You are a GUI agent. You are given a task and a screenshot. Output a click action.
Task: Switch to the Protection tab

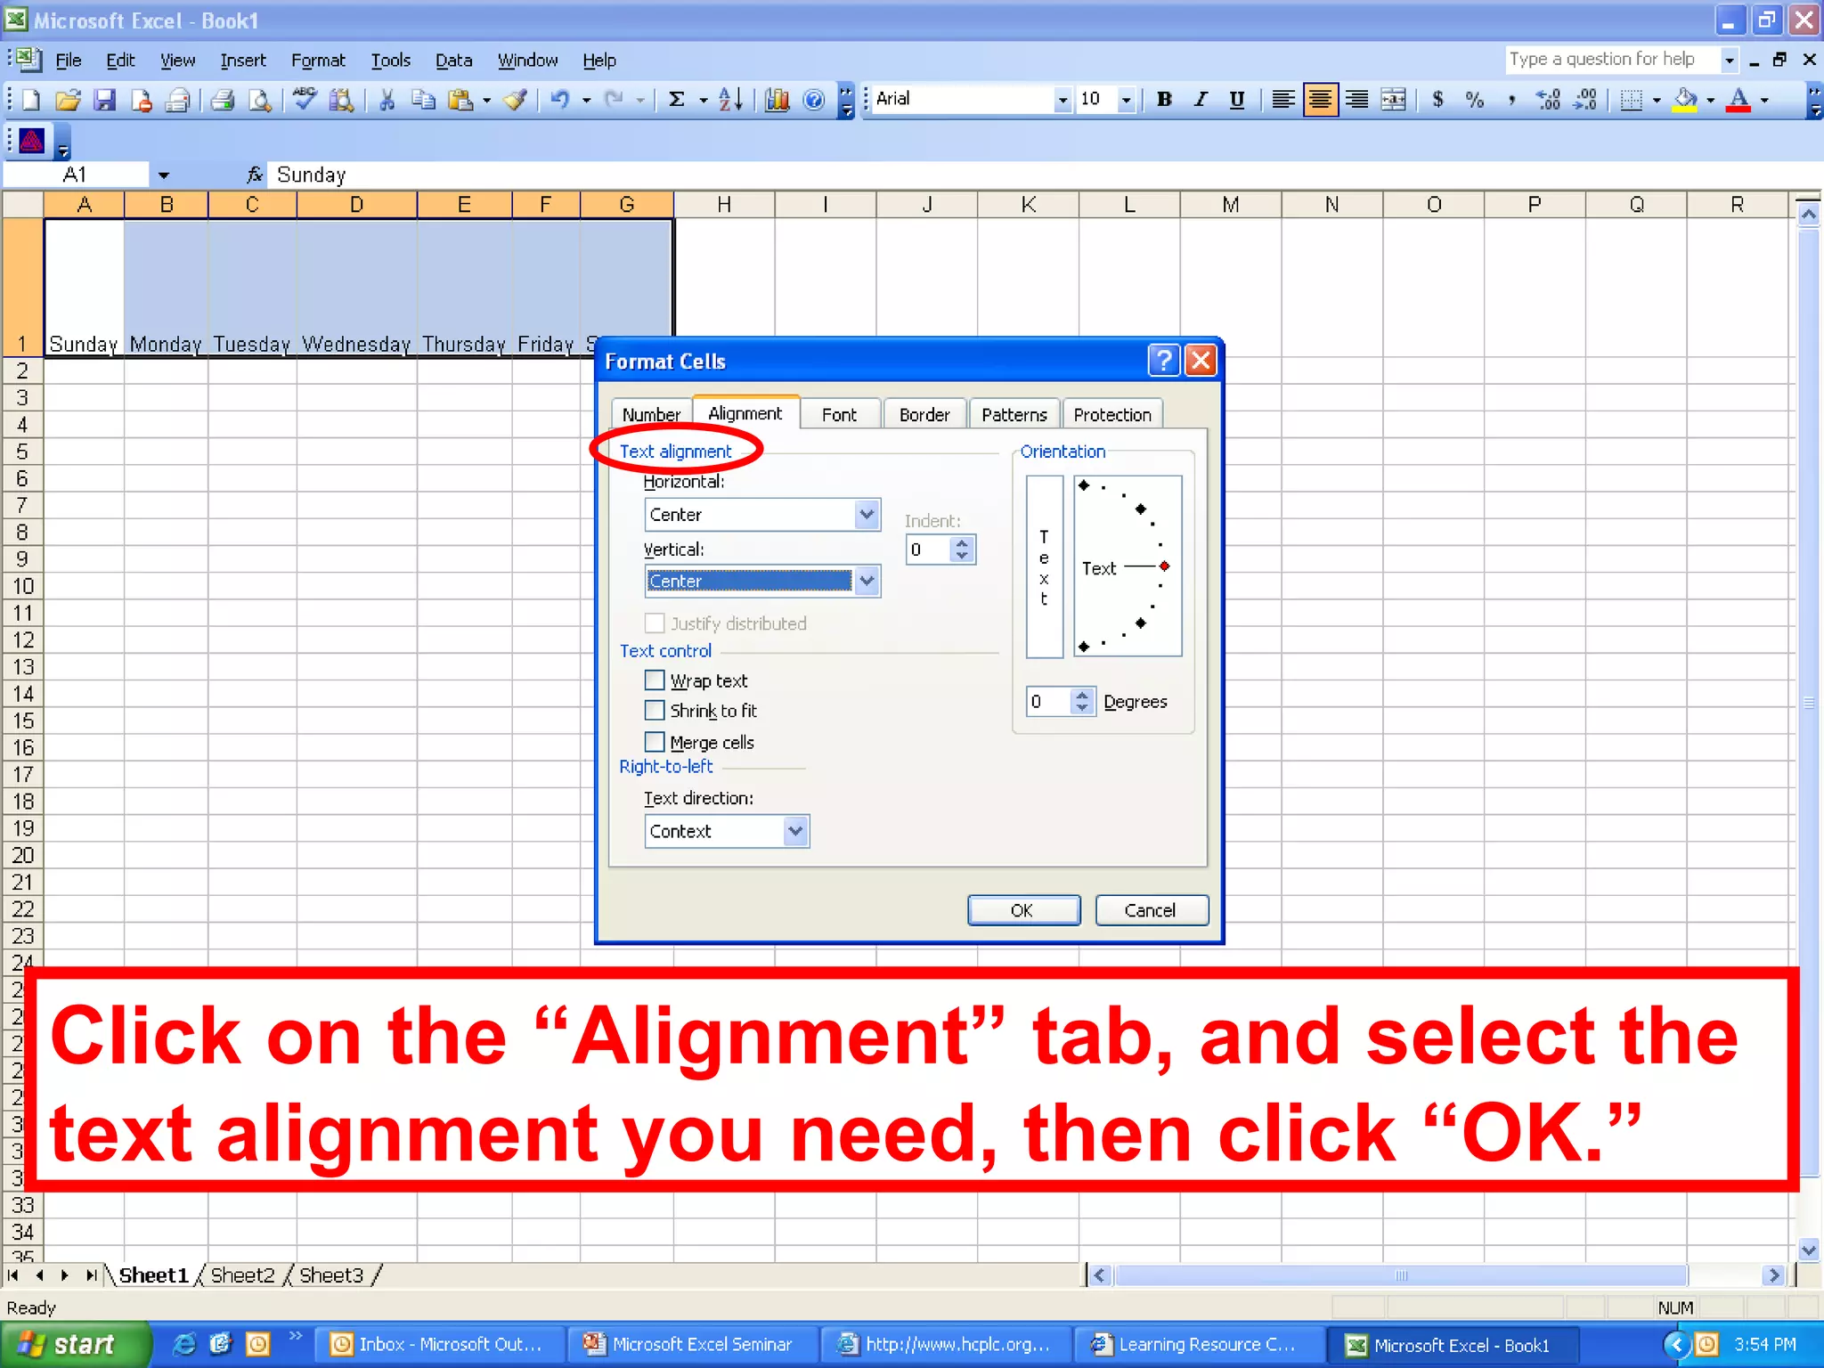coord(1112,414)
